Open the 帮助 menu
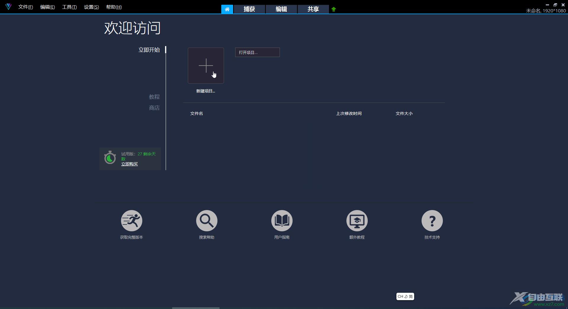The height and width of the screenshot is (309, 568). [x=114, y=7]
